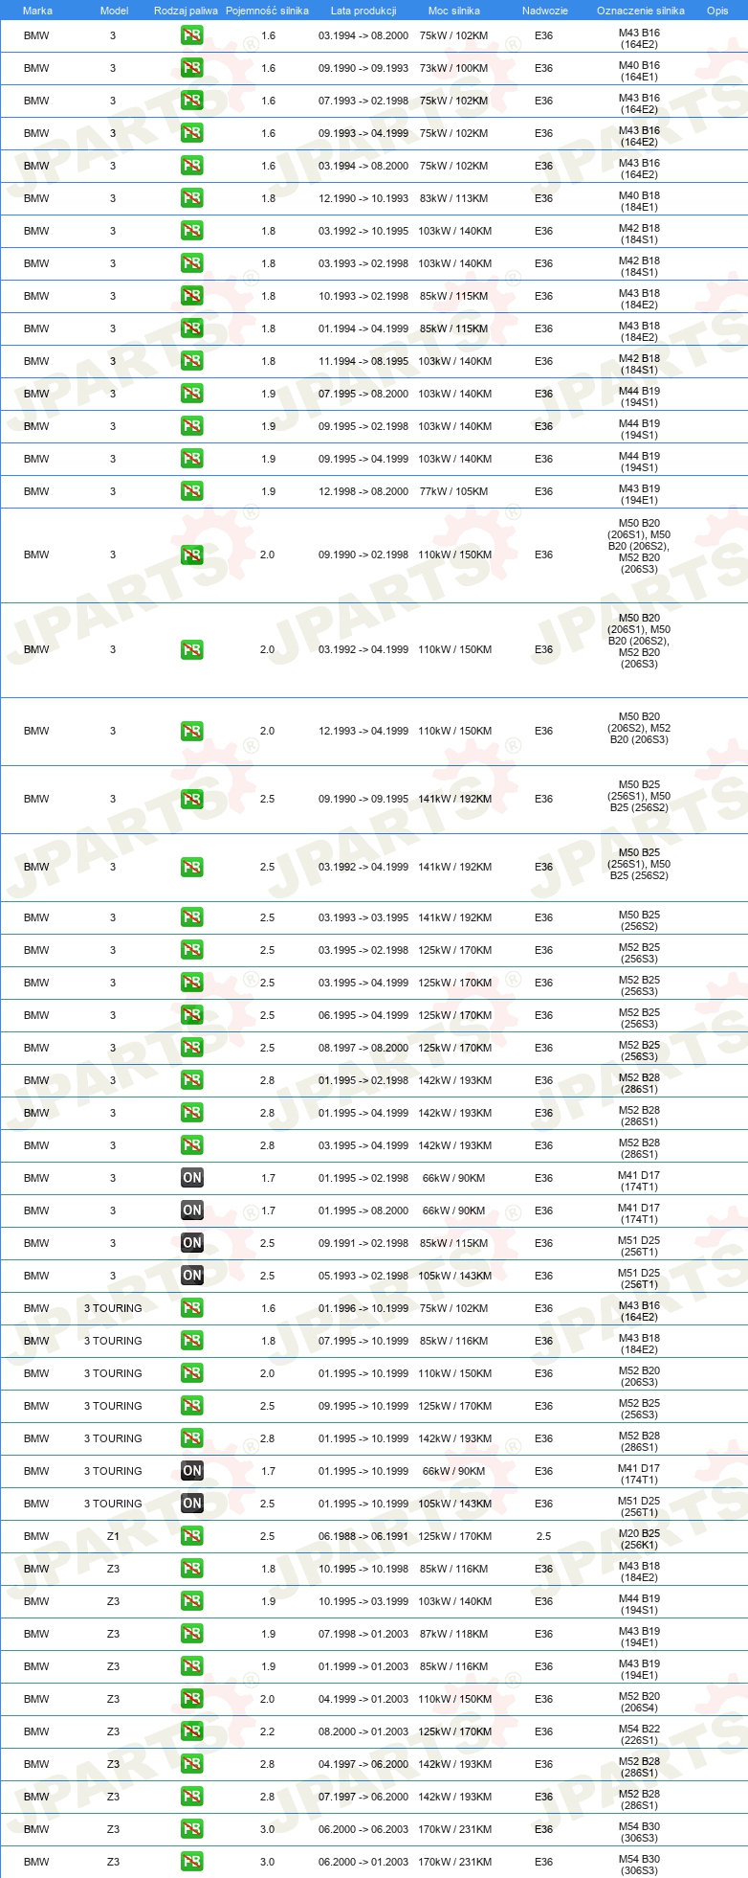Click petrol icon for 3 TOURING 2.8 row

(192, 1438)
